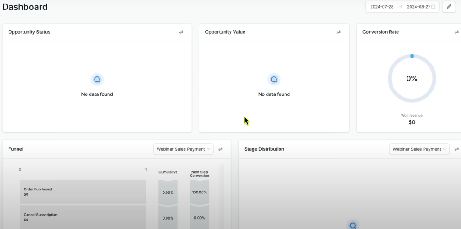Click the Funnel widget title

(x=16, y=149)
